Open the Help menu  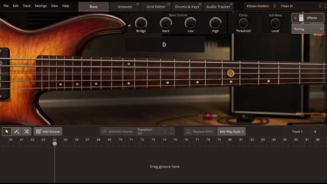pyautogui.click(x=65, y=6)
